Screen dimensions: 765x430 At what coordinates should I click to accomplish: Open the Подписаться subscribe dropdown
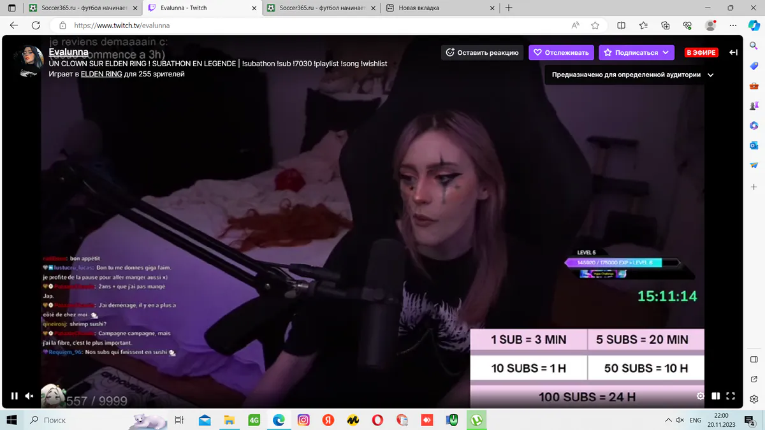[637, 52]
